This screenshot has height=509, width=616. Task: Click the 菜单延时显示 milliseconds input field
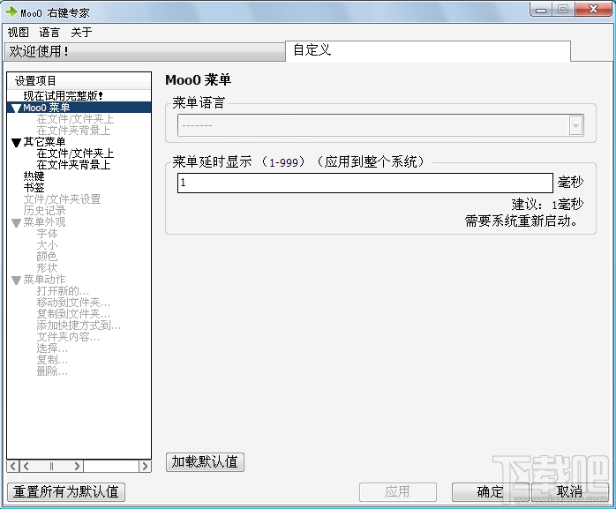[x=365, y=183]
